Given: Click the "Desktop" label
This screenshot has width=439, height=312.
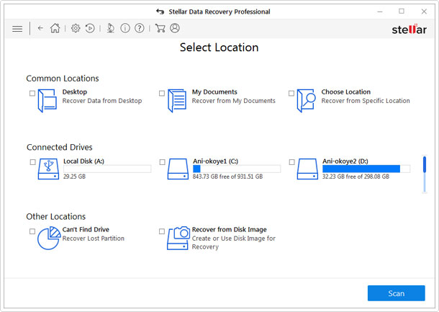Looking at the screenshot, I should tap(74, 92).
